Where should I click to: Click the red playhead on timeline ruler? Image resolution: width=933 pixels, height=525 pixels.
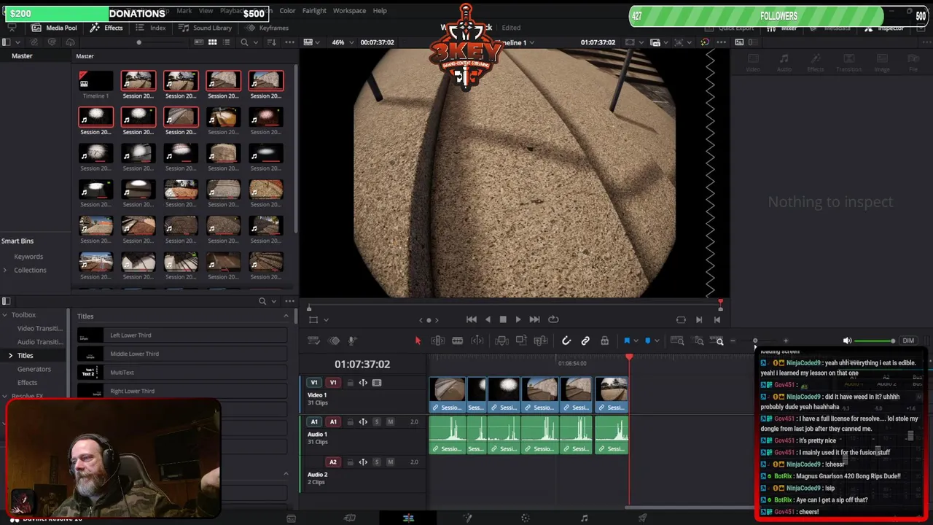pyautogui.click(x=629, y=357)
